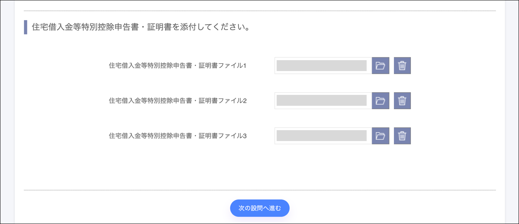Click into the 証明書ファイル3 file name field

322,136
